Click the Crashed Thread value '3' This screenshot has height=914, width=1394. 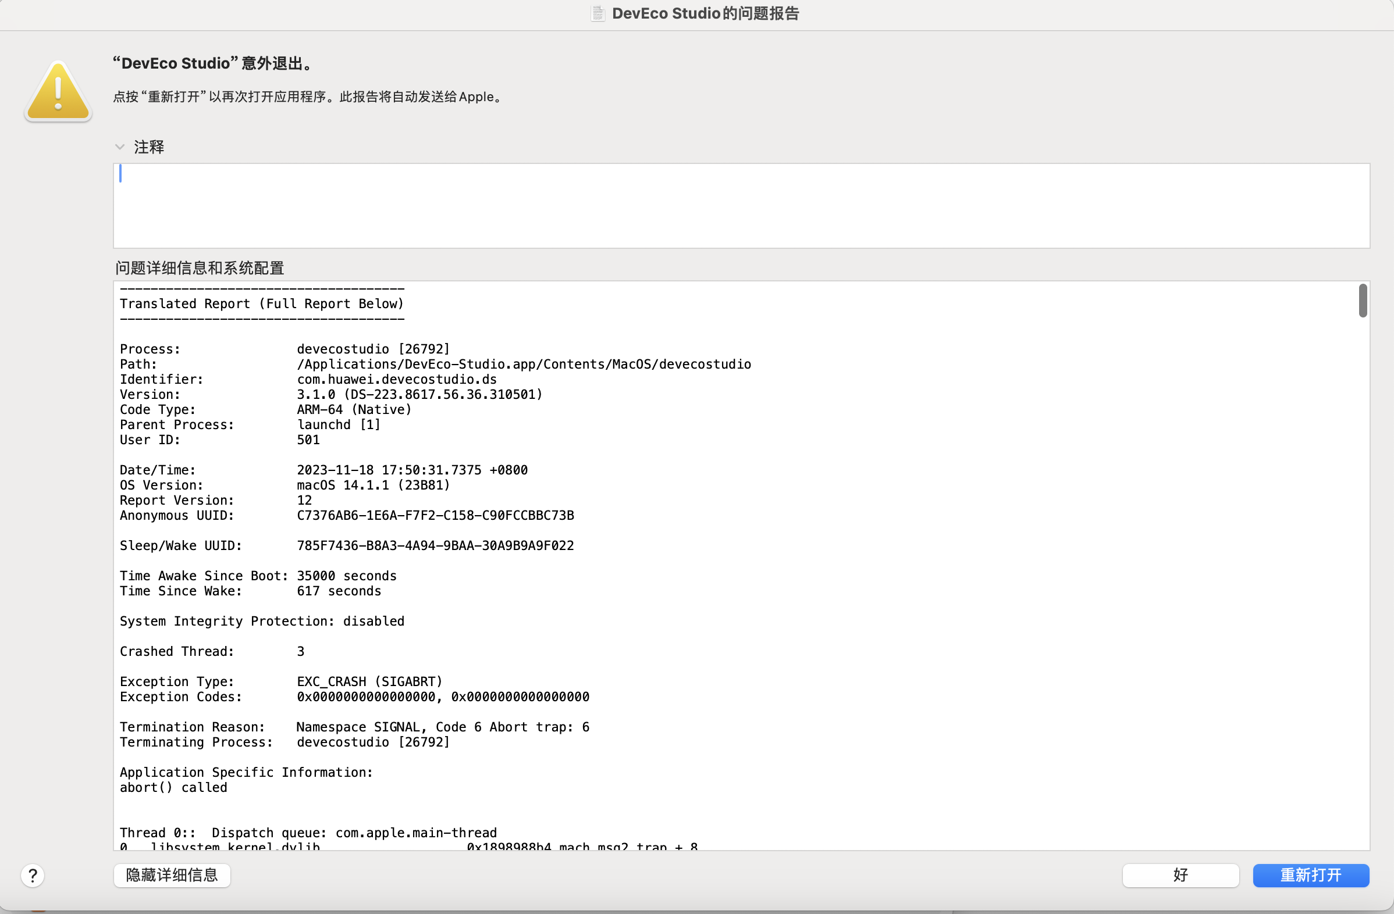(x=300, y=651)
